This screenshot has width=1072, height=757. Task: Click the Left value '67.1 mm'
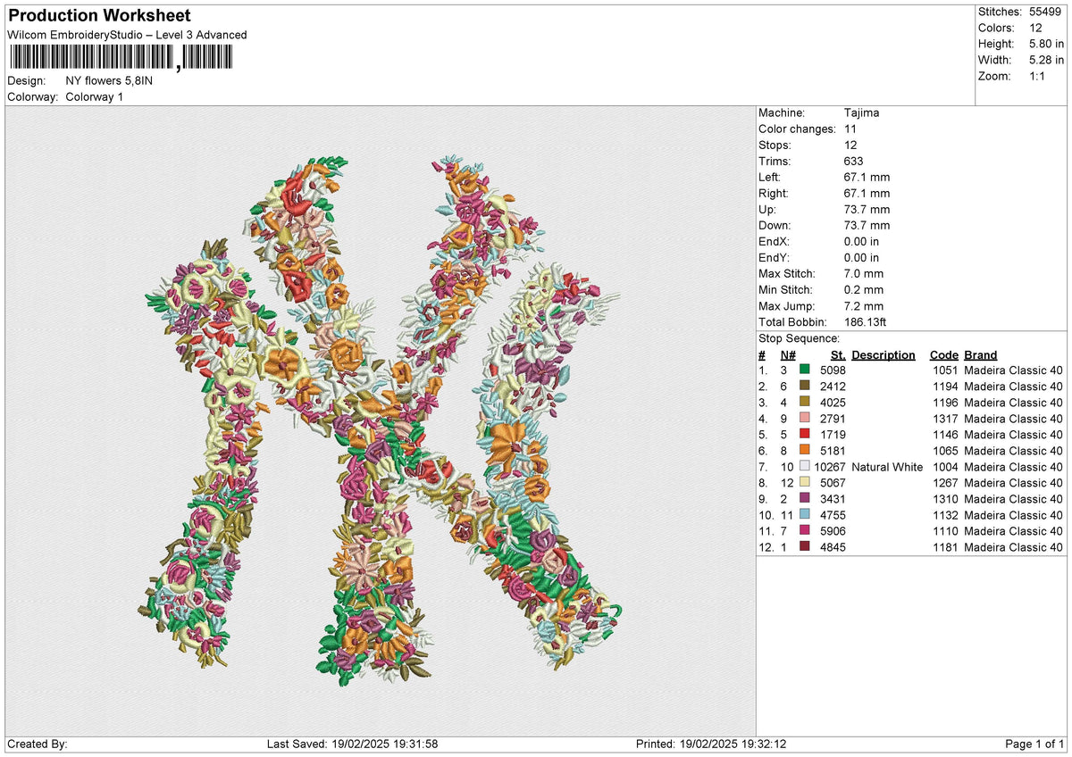[x=867, y=177]
